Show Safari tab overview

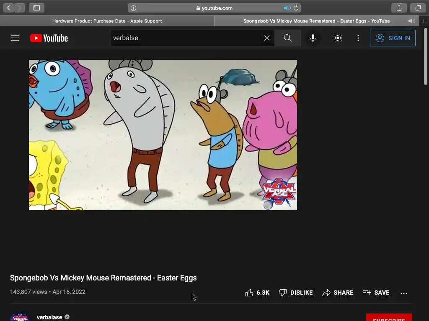(x=418, y=8)
